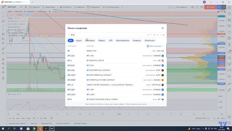The image size is (232, 131).
Task: Select the 'CFD' filter tab
Action: [111, 40]
